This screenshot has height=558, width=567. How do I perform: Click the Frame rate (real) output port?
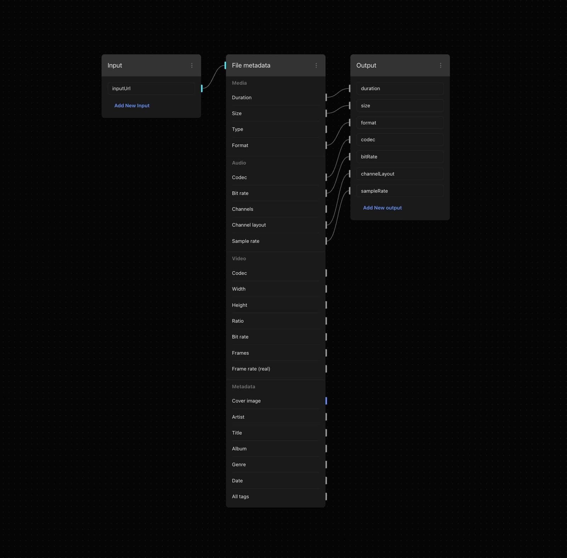tap(326, 369)
